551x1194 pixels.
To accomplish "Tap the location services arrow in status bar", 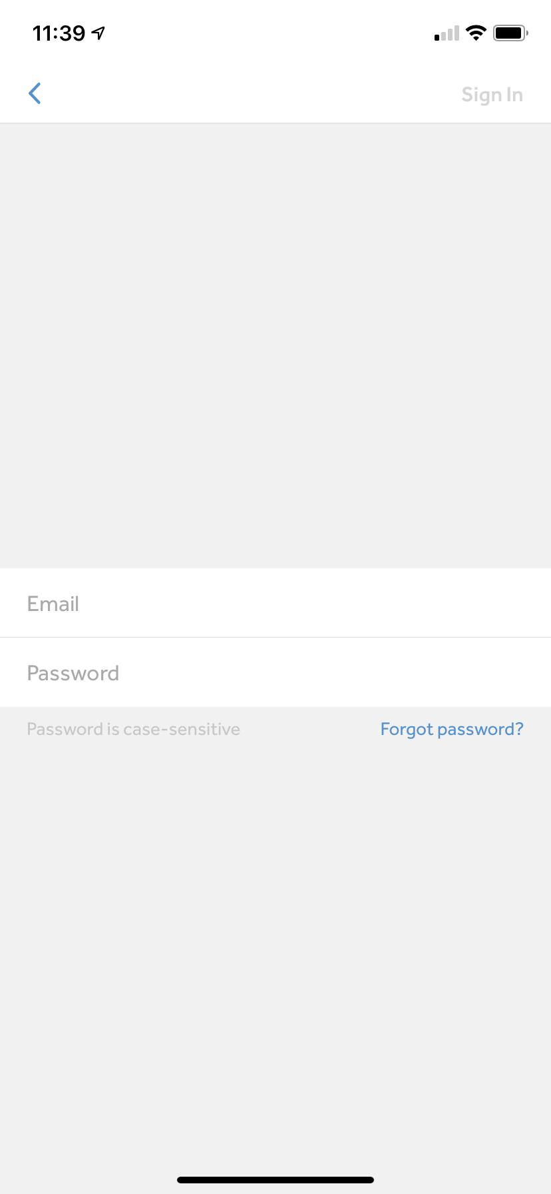I will click(x=97, y=32).
